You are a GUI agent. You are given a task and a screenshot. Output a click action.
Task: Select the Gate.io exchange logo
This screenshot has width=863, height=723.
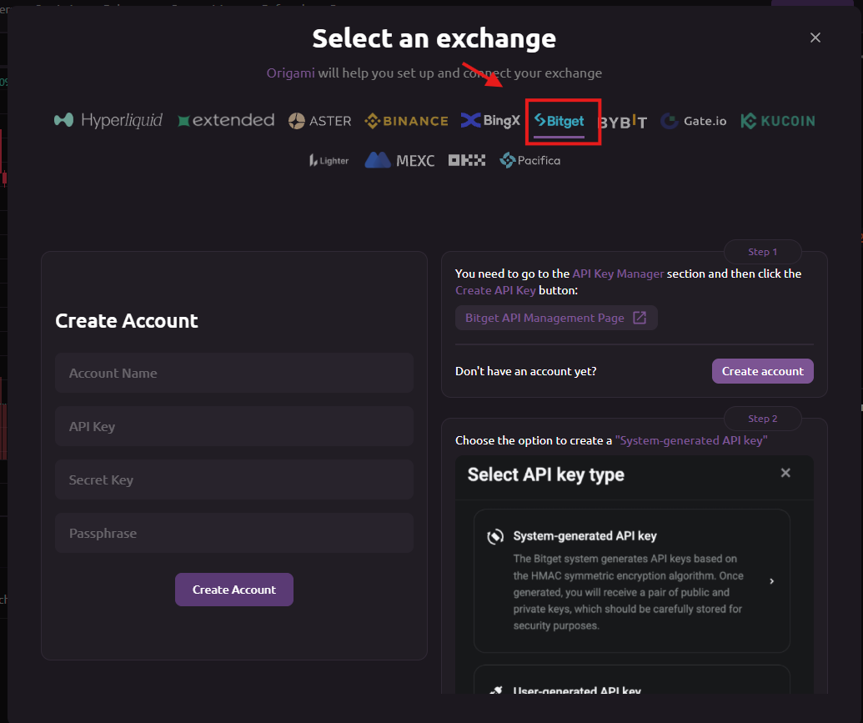coord(694,121)
